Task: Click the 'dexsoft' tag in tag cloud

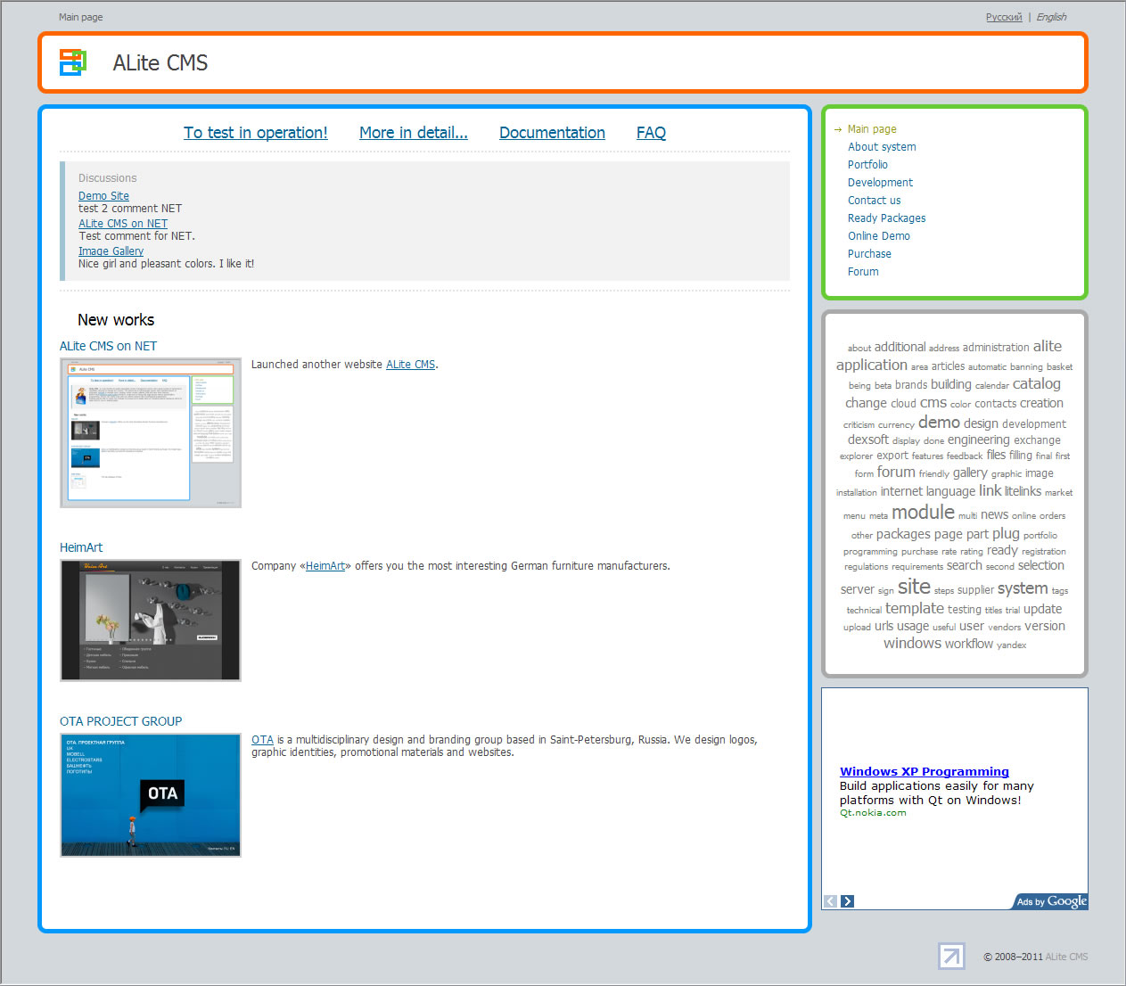Action: tap(867, 440)
